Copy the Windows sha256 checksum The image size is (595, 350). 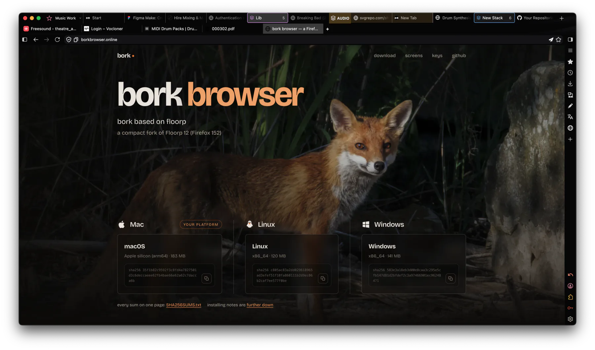451,278
